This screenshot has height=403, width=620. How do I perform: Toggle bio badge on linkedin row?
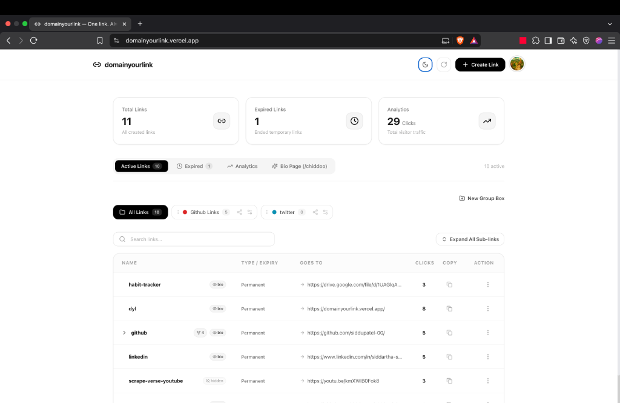click(218, 357)
